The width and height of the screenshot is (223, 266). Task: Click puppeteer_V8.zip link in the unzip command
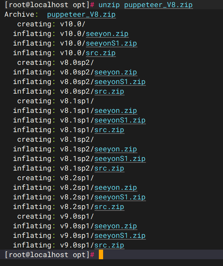(x=158, y=5)
